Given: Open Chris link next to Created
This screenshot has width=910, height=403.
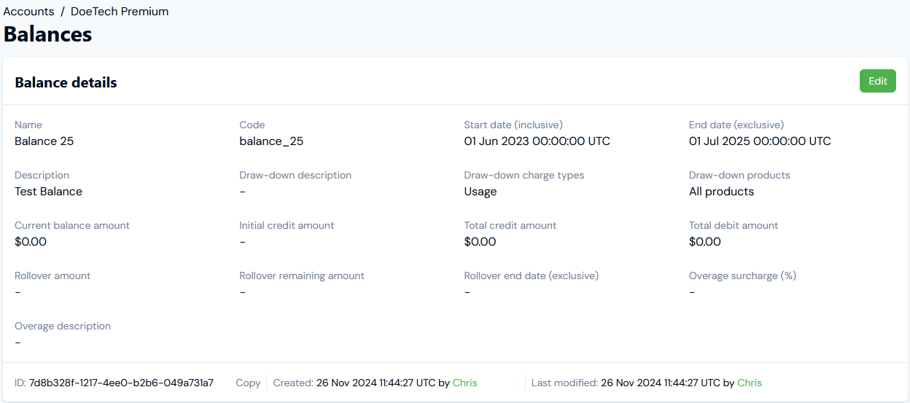Looking at the screenshot, I should 465,383.
